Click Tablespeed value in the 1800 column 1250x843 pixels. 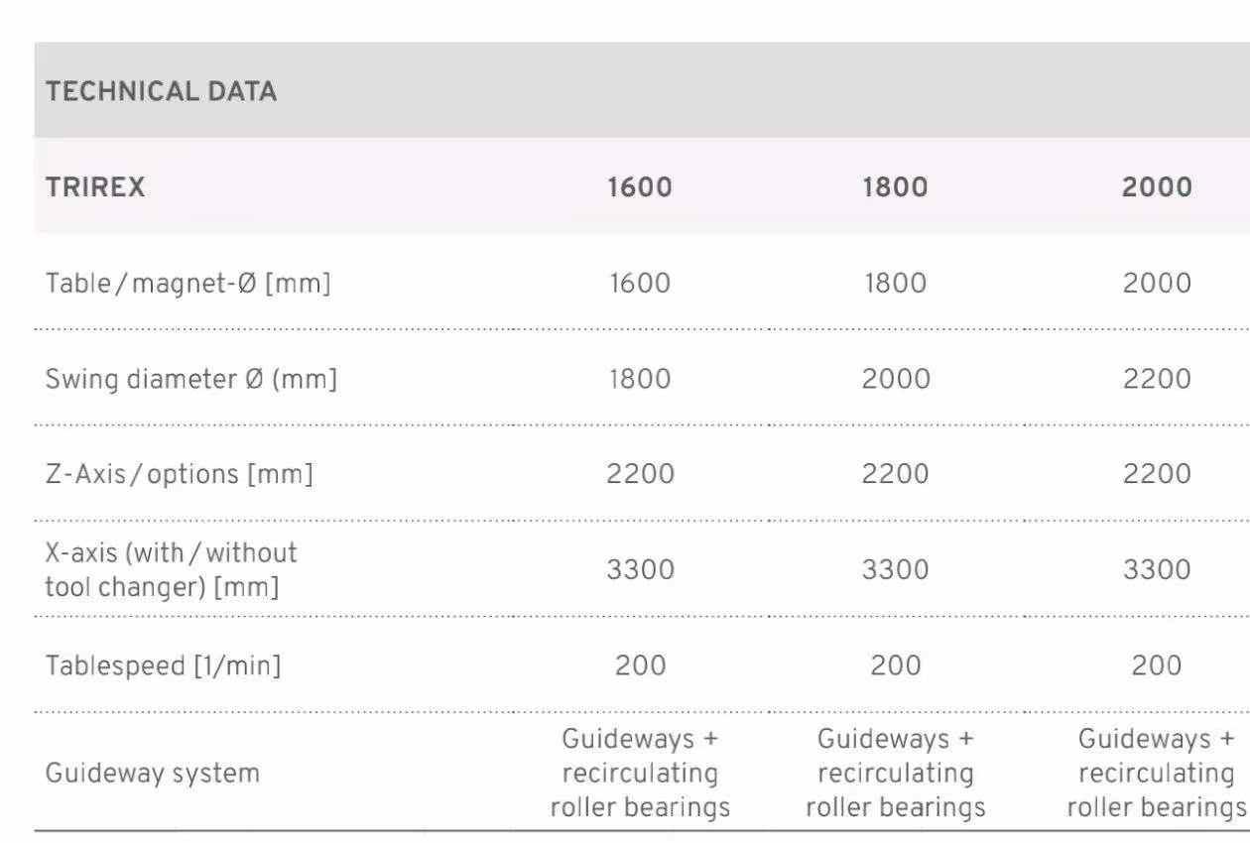coord(895,665)
